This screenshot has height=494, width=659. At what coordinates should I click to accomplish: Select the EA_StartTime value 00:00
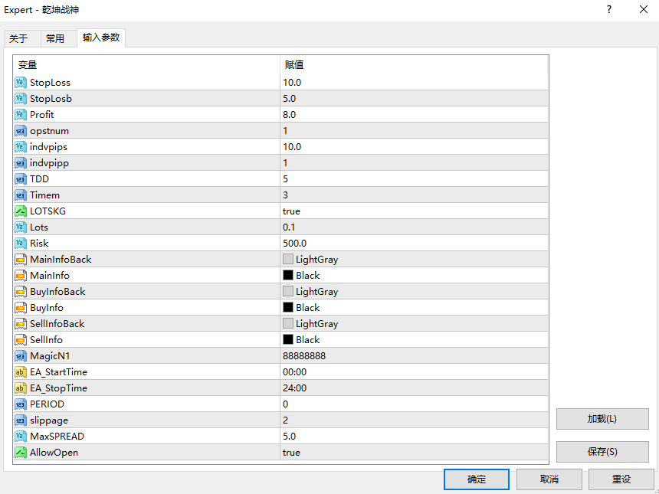point(294,372)
